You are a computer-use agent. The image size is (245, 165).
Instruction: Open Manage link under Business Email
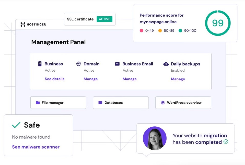(x=130, y=79)
